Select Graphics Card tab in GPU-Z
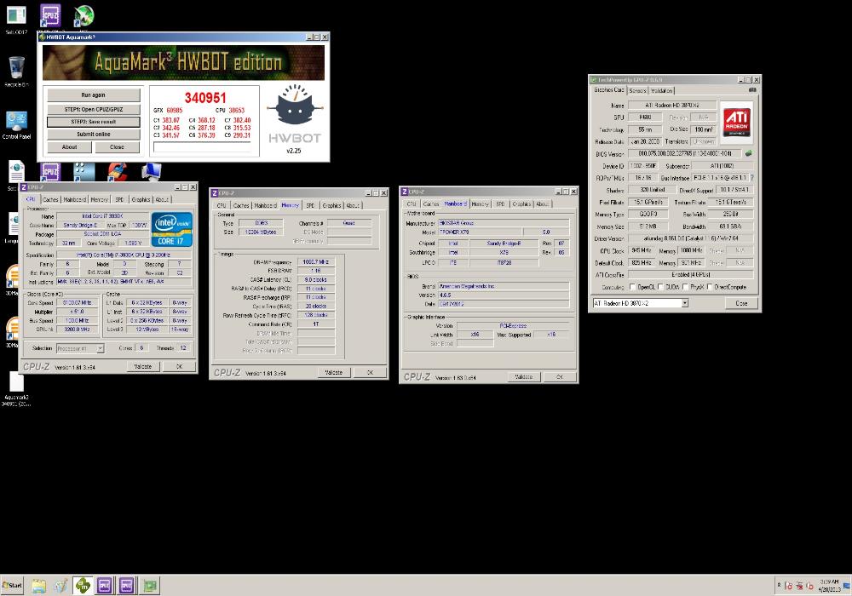Viewport: 852px width, 596px height. [608, 89]
